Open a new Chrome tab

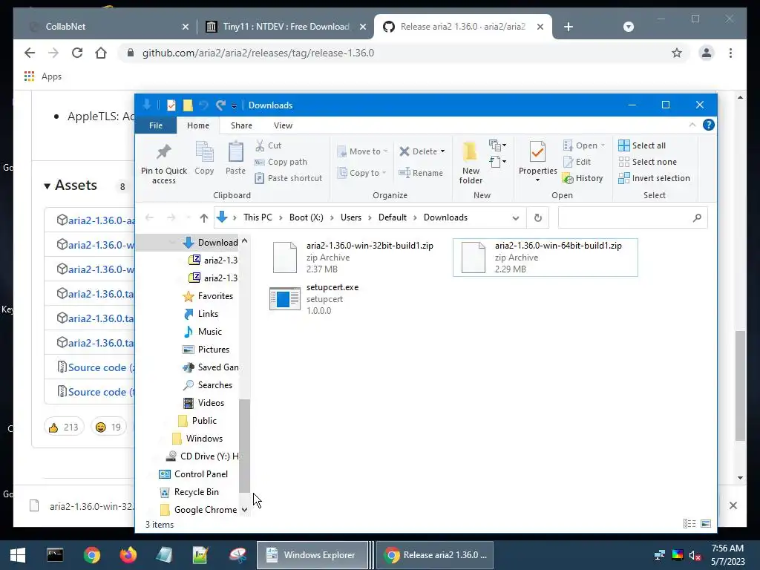click(x=569, y=27)
